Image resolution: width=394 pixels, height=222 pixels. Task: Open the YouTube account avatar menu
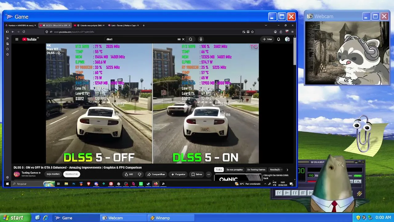[x=287, y=39]
